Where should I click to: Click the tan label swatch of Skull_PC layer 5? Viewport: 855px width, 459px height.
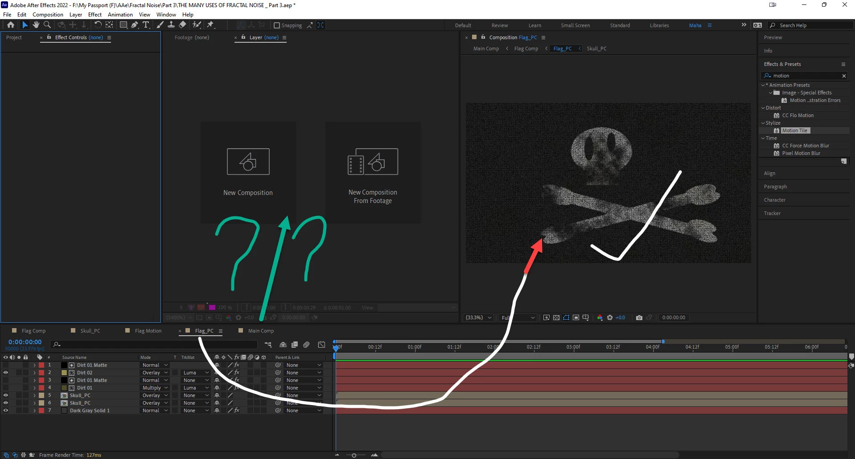pyautogui.click(x=41, y=395)
